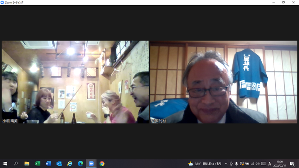Click the 小堀 晴美 name label
Screen dimensions: 299x168
point(10,121)
